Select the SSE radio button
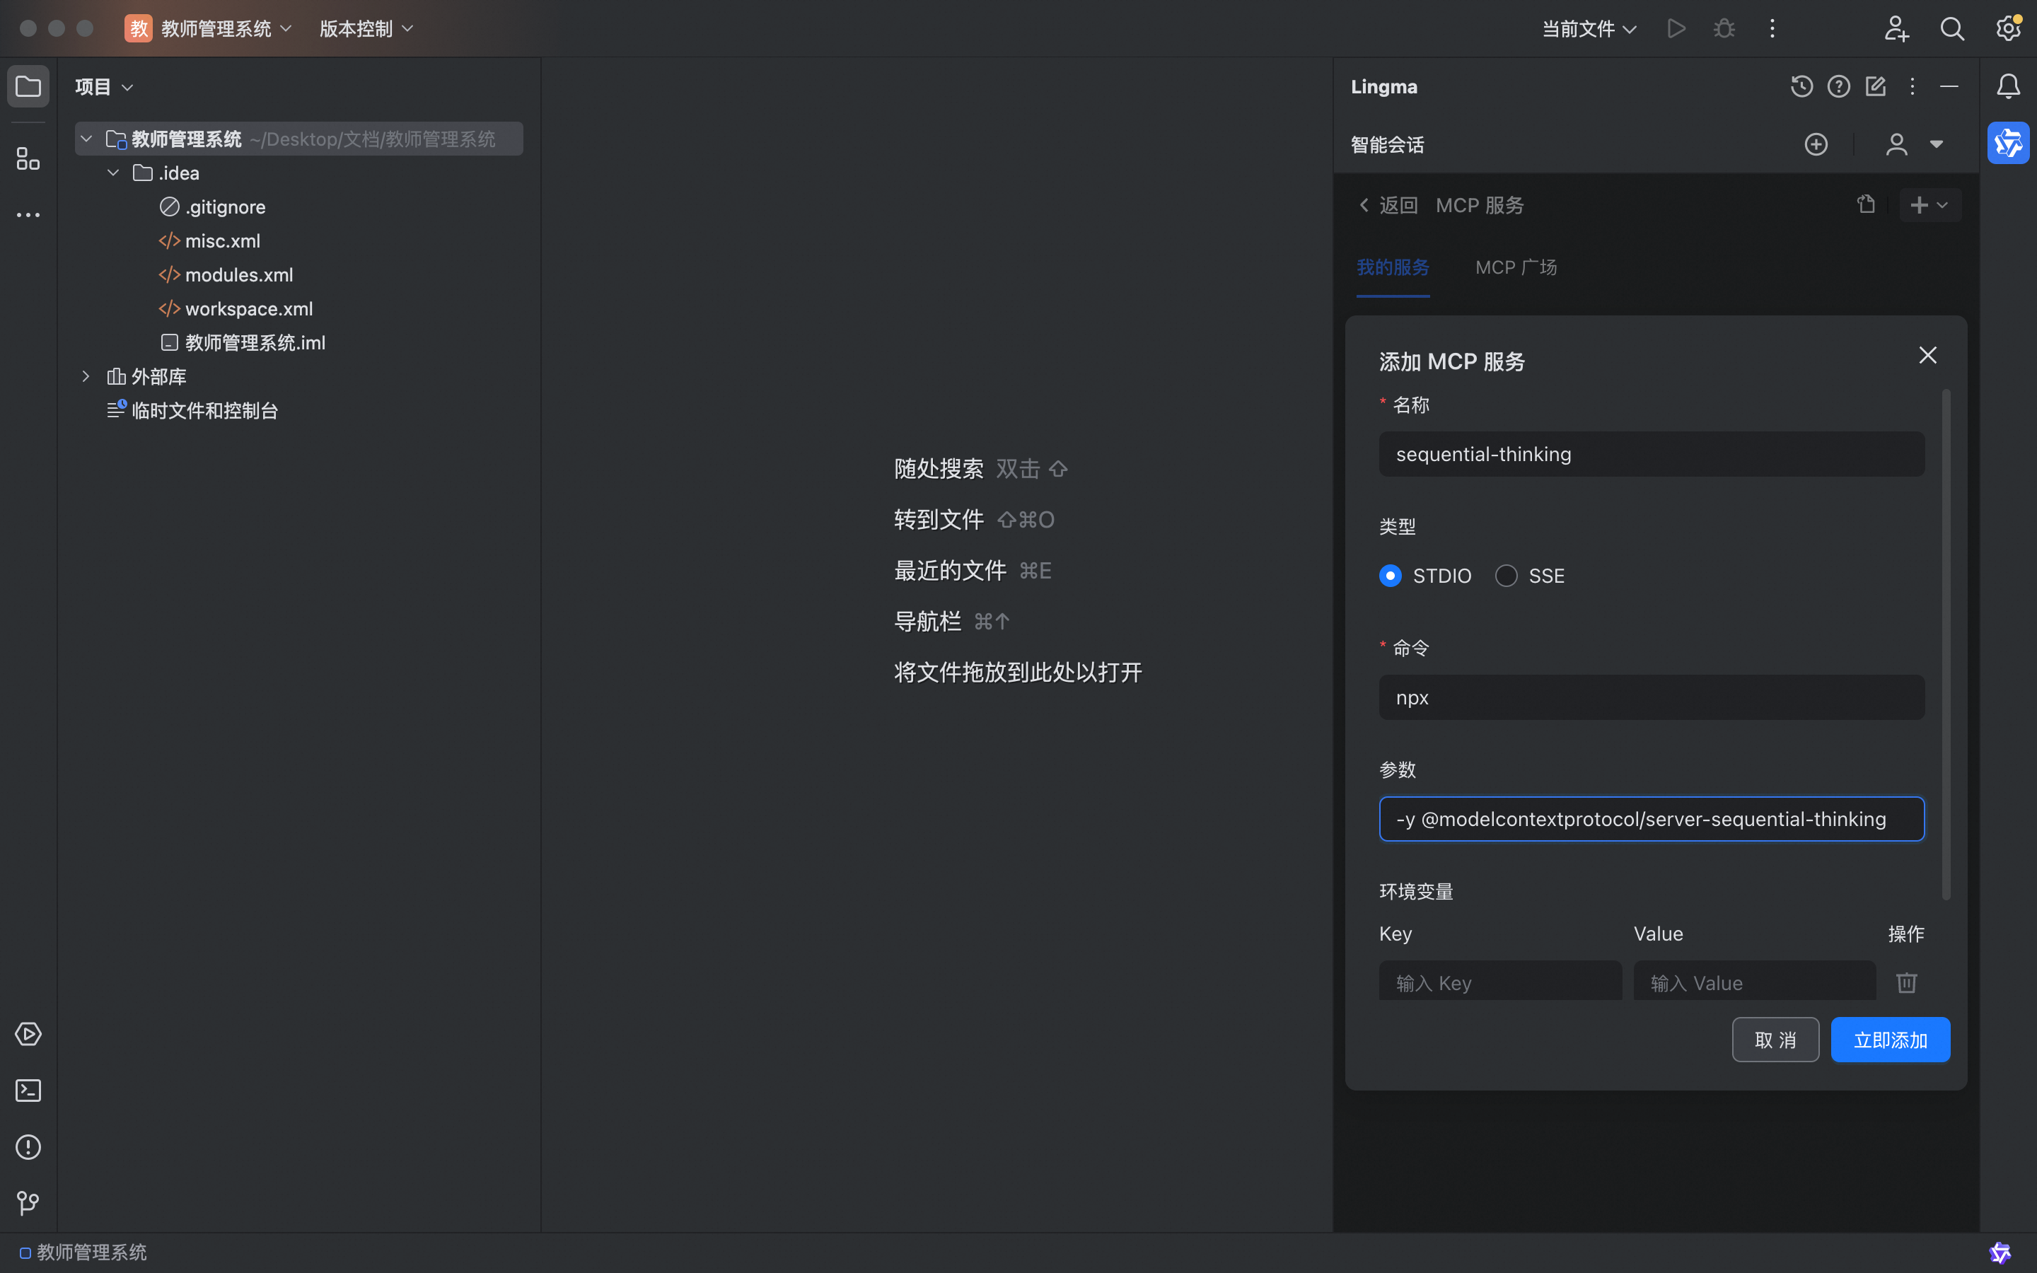2037x1273 pixels. coord(1506,576)
